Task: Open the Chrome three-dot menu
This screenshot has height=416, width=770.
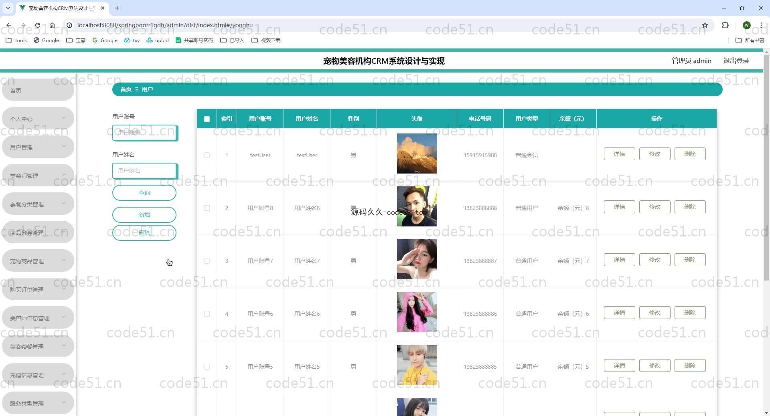Action: pyautogui.click(x=761, y=25)
